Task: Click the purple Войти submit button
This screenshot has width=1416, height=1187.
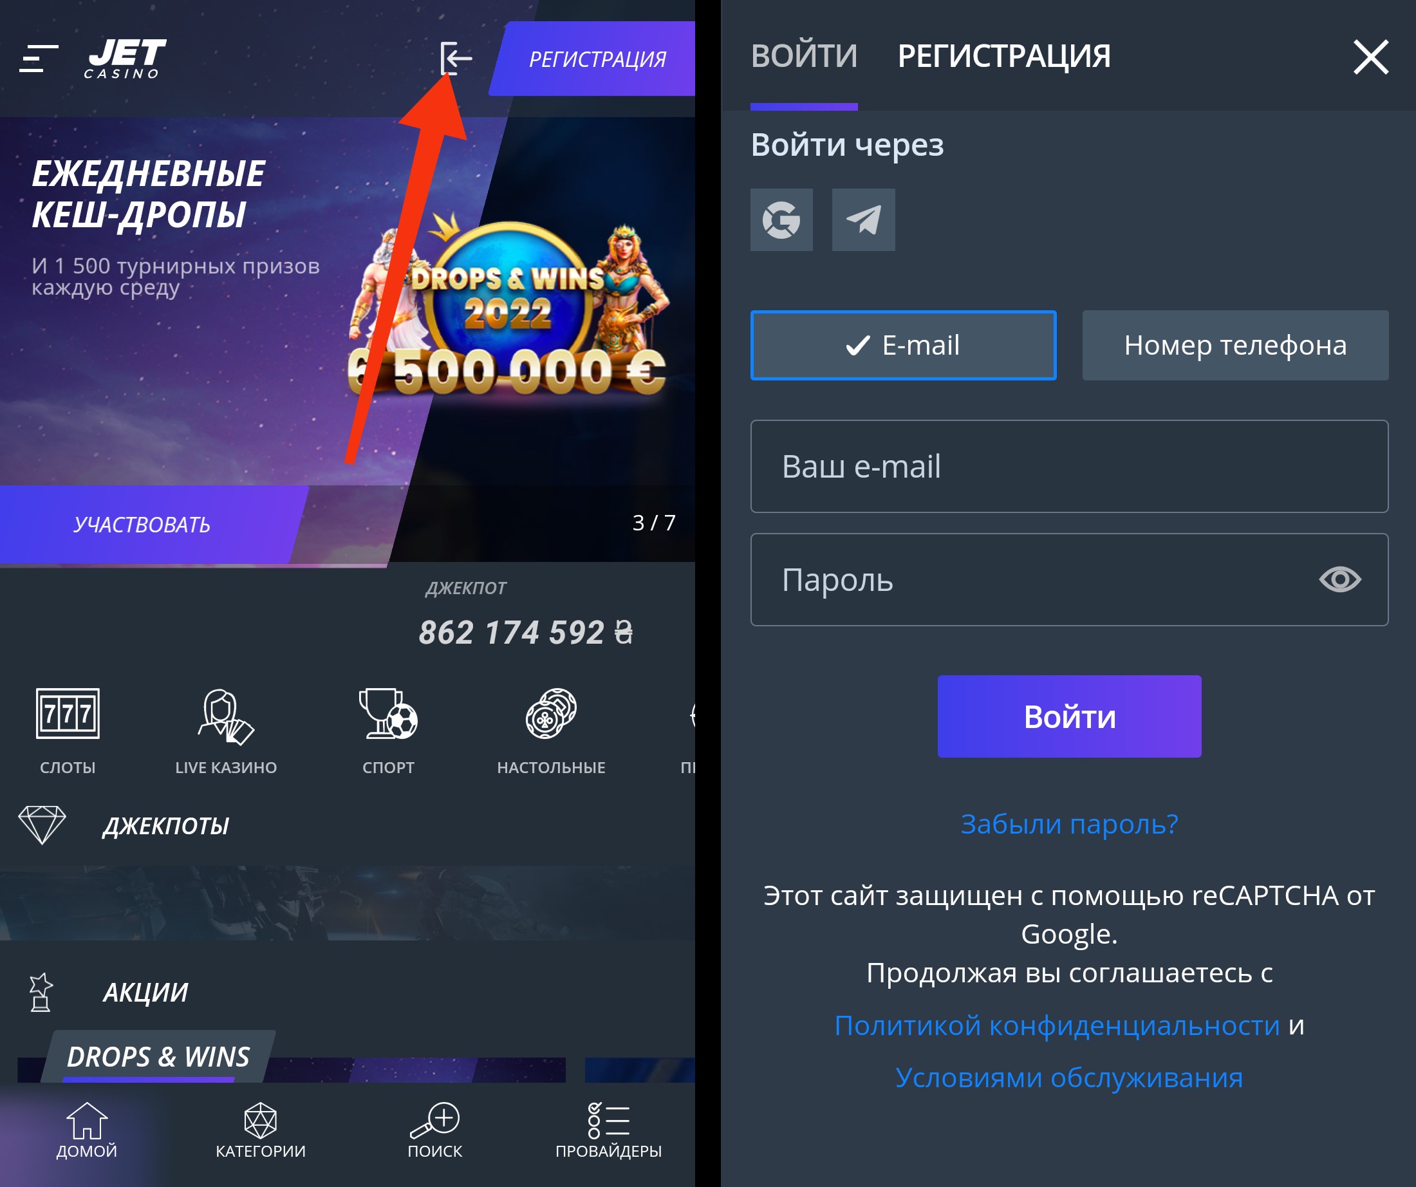Action: click(x=1070, y=716)
